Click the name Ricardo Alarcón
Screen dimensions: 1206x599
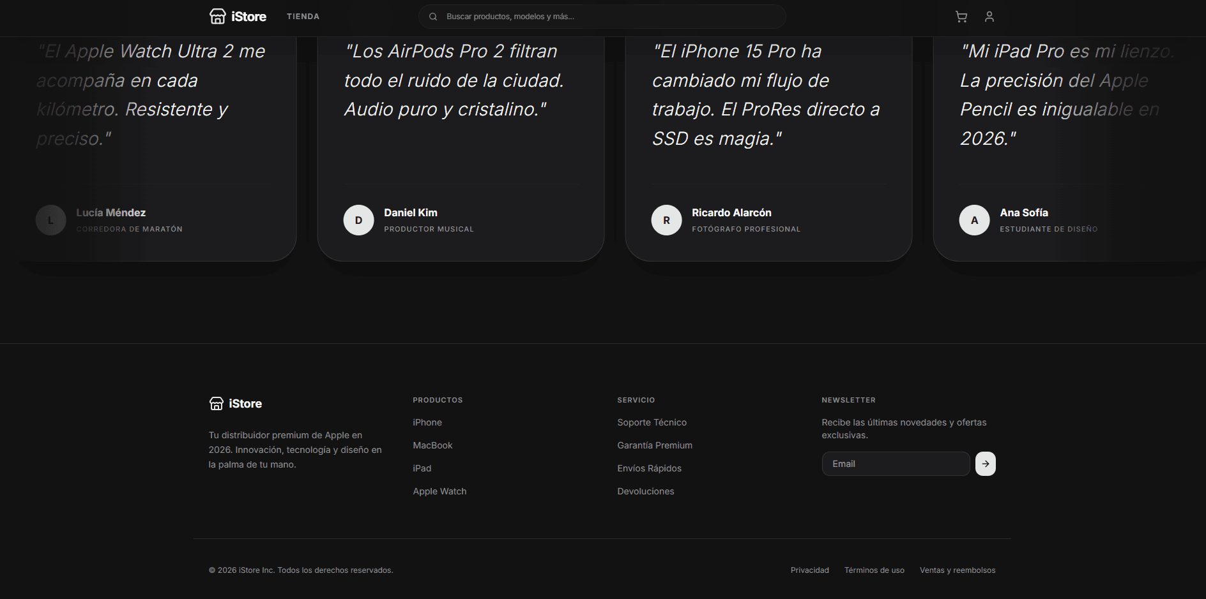(731, 212)
